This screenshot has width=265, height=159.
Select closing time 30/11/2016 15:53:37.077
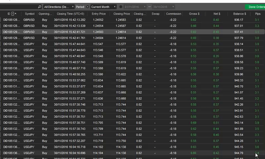[70, 86]
